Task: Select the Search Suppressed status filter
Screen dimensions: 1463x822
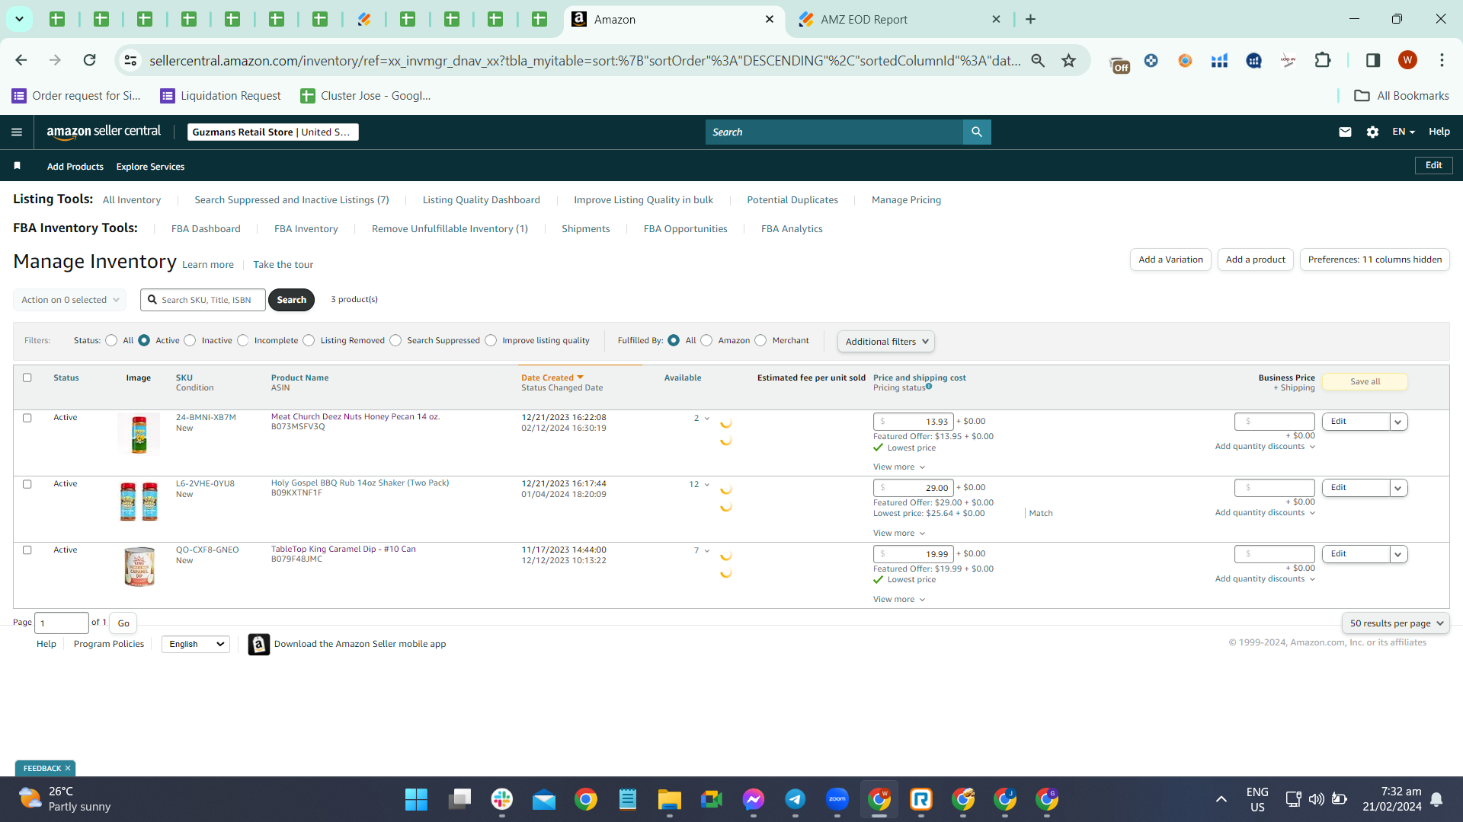Action: click(395, 340)
